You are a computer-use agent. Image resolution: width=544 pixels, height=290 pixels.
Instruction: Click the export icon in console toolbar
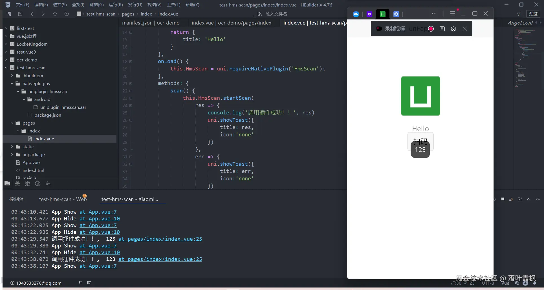pos(520,199)
